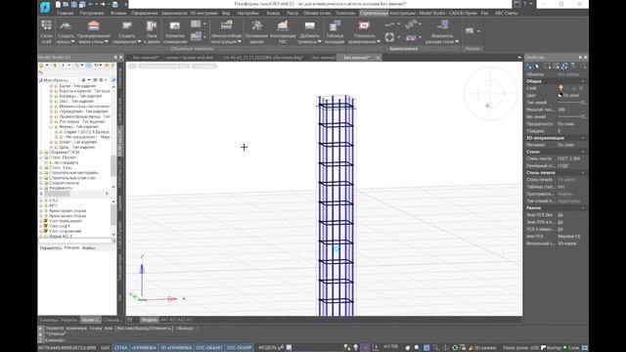The width and height of the screenshot is (626, 352).
Task: Switch to the Конструкции ribbon tab
Action: tap(402, 13)
